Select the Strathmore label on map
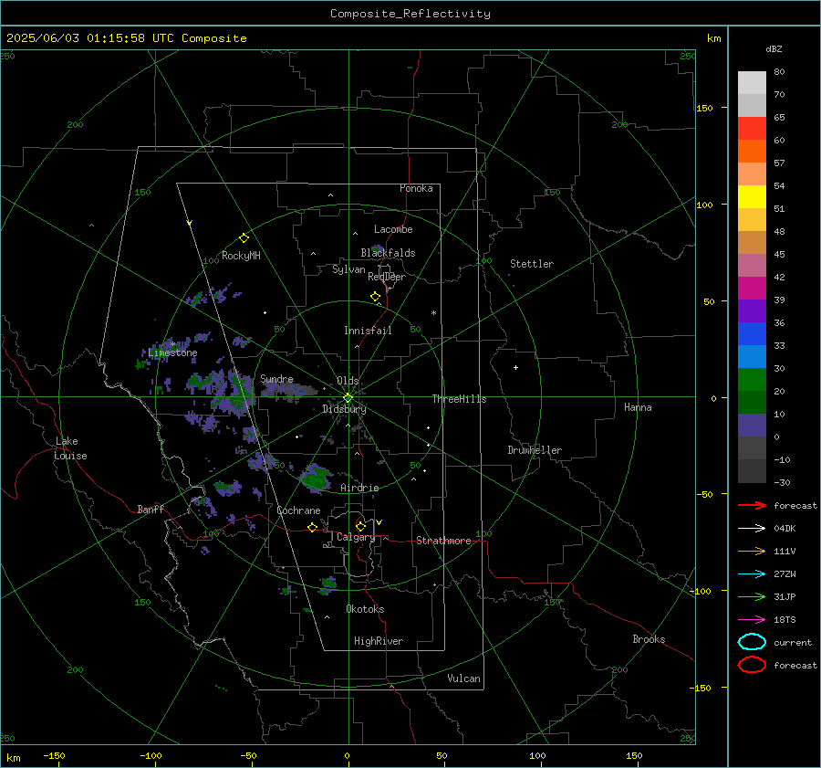This screenshot has height=768, width=821. coord(443,541)
